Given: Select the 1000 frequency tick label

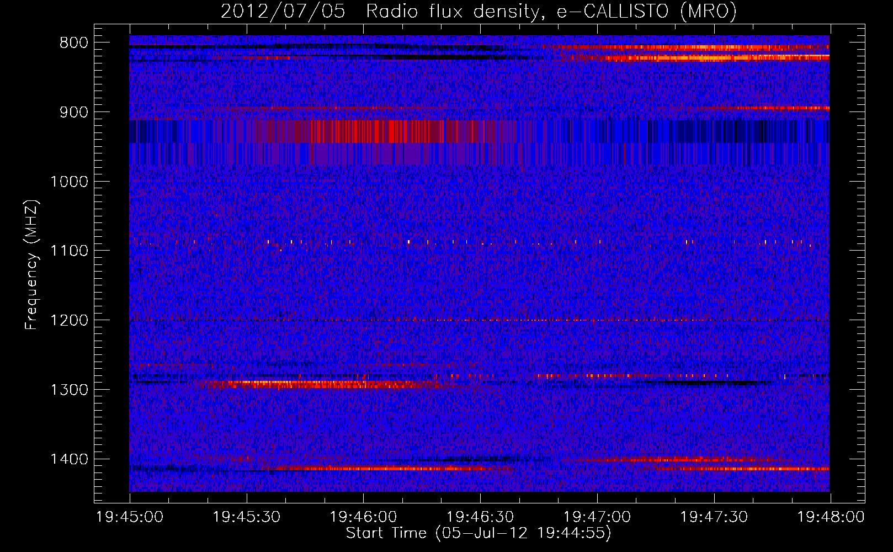Looking at the screenshot, I should [69, 182].
